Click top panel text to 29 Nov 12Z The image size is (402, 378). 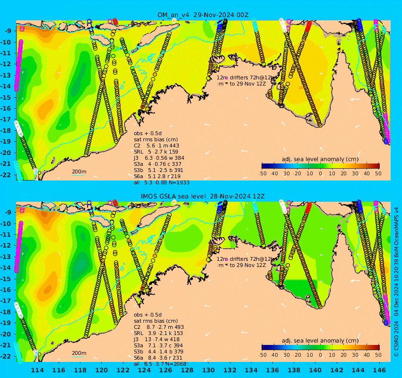[248, 84]
